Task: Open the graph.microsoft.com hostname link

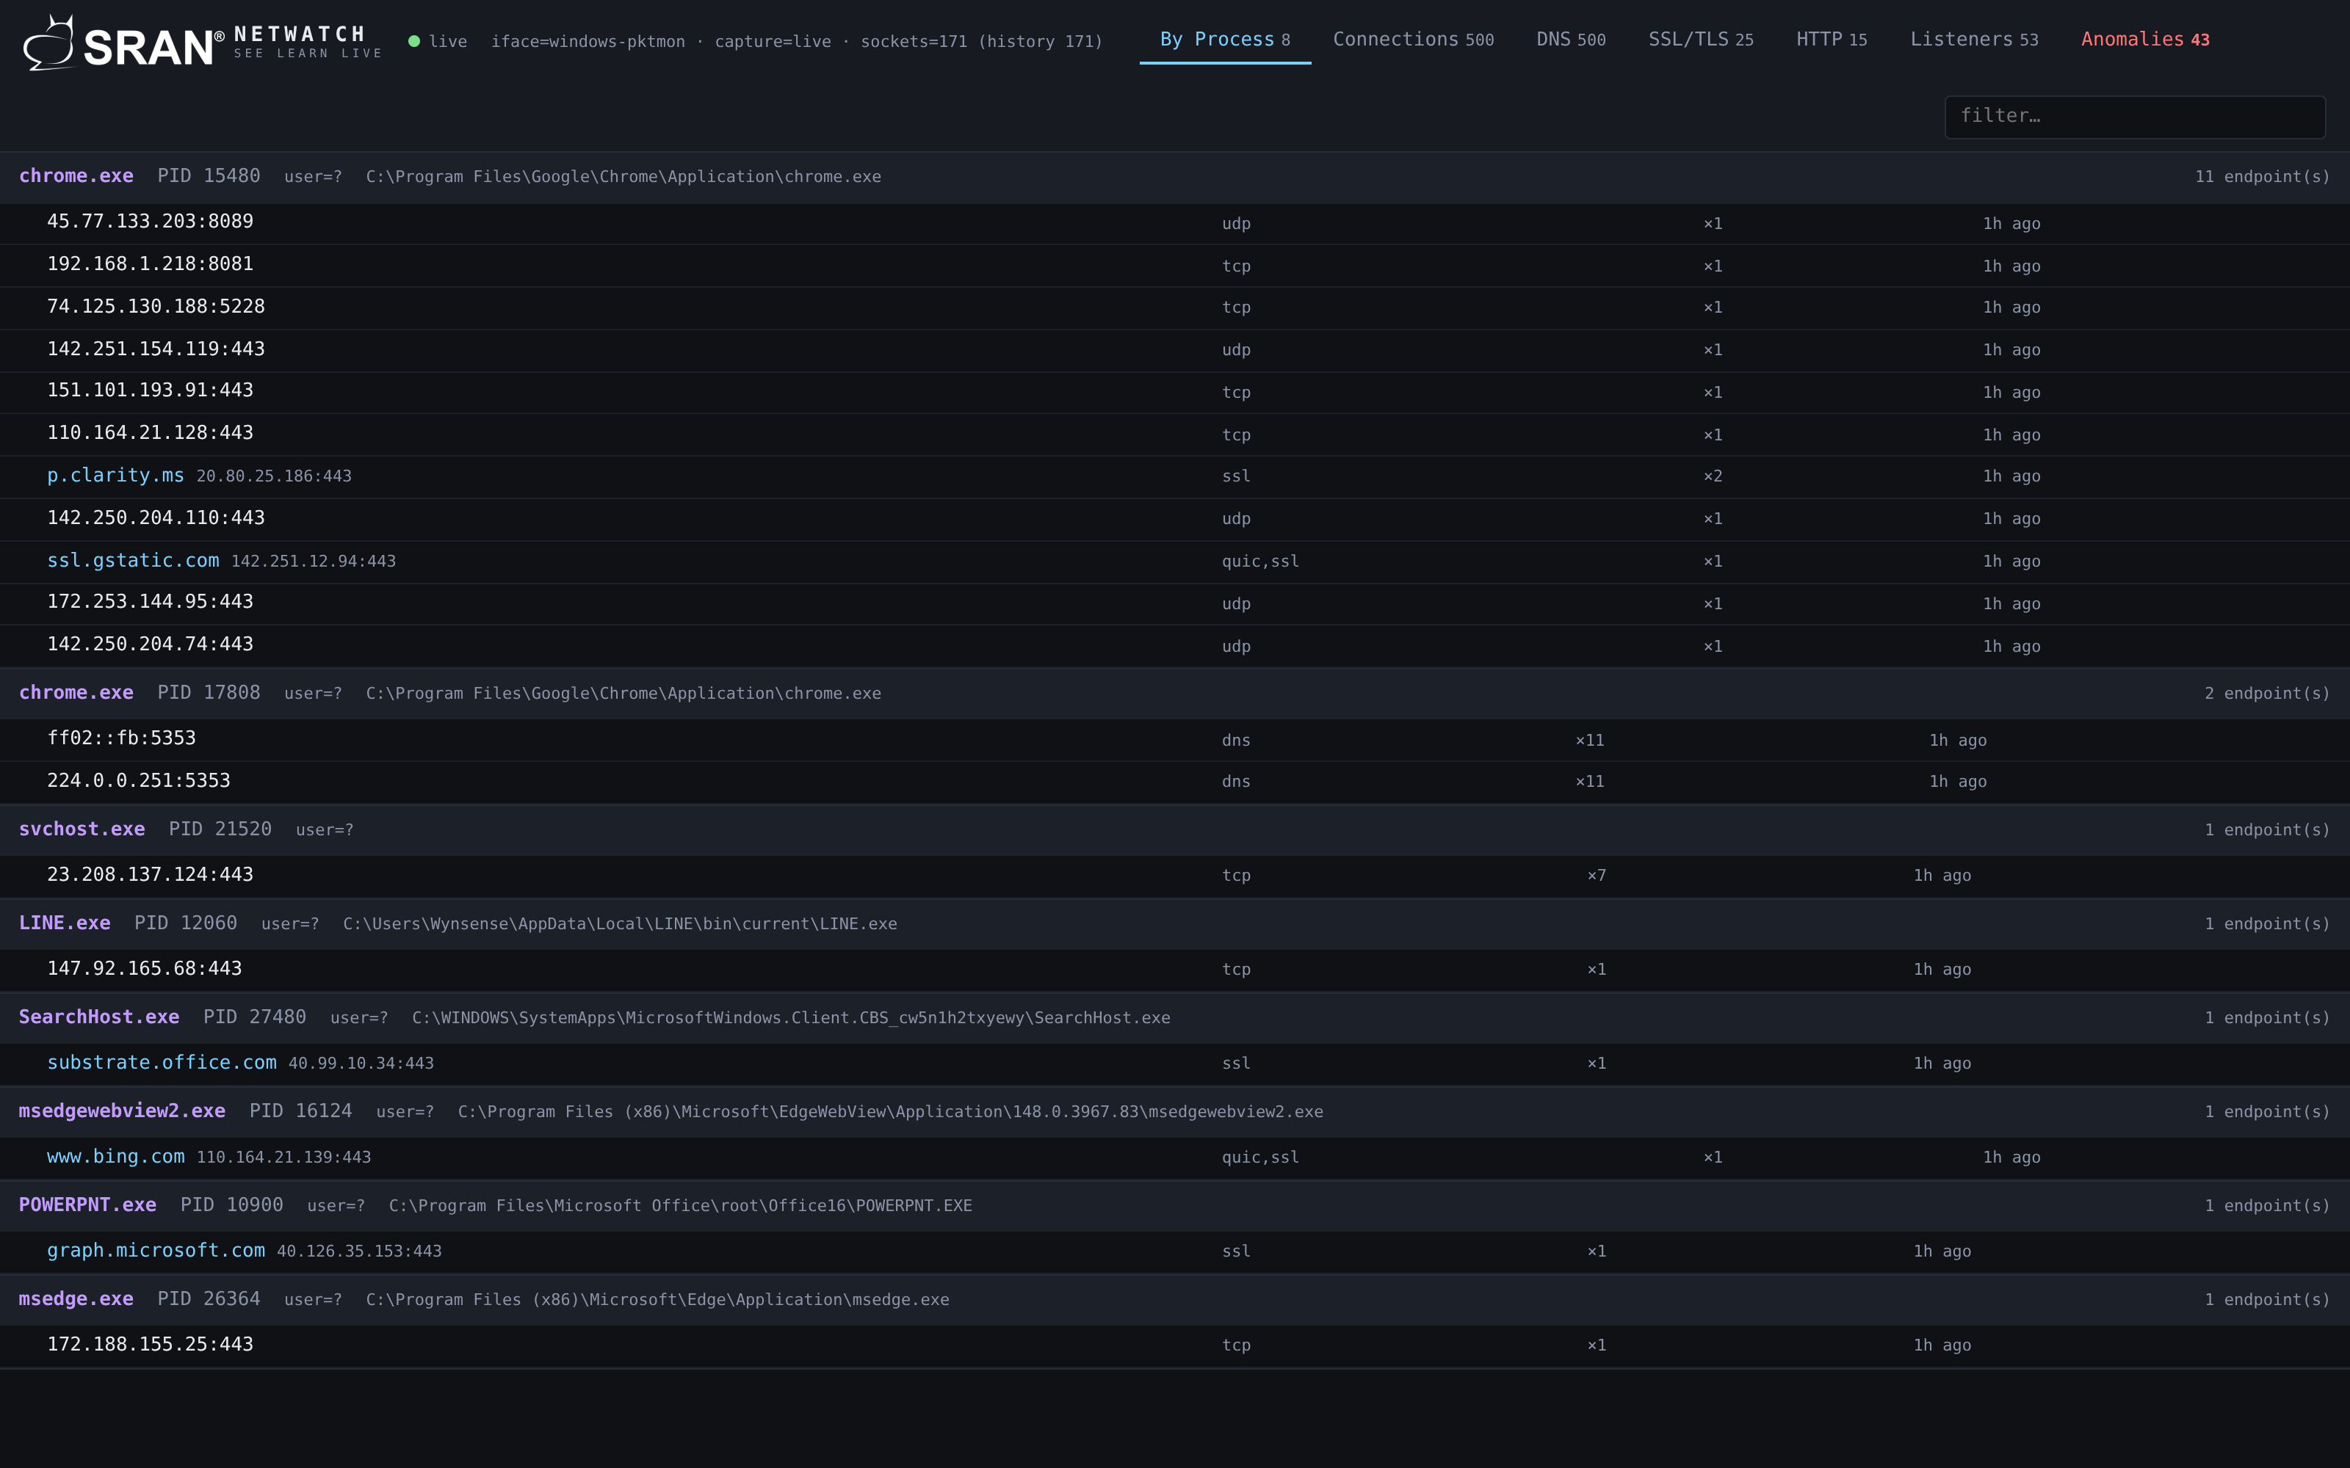Action: (156, 1251)
